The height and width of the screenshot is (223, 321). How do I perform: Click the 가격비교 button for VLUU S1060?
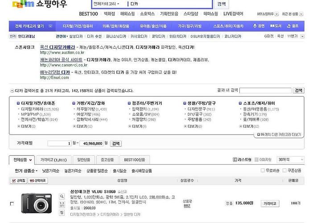point(270,203)
